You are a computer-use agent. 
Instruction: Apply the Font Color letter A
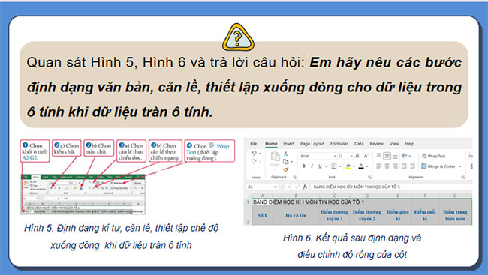pos(361,166)
